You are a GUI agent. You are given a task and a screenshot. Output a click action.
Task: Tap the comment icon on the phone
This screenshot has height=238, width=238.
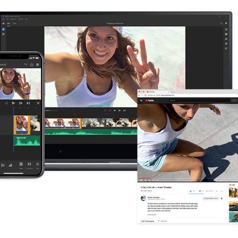click(x=38, y=64)
